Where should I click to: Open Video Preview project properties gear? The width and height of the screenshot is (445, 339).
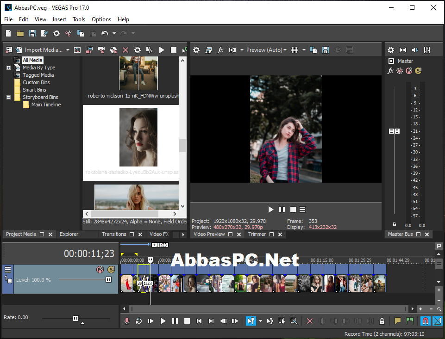[196, 50]
